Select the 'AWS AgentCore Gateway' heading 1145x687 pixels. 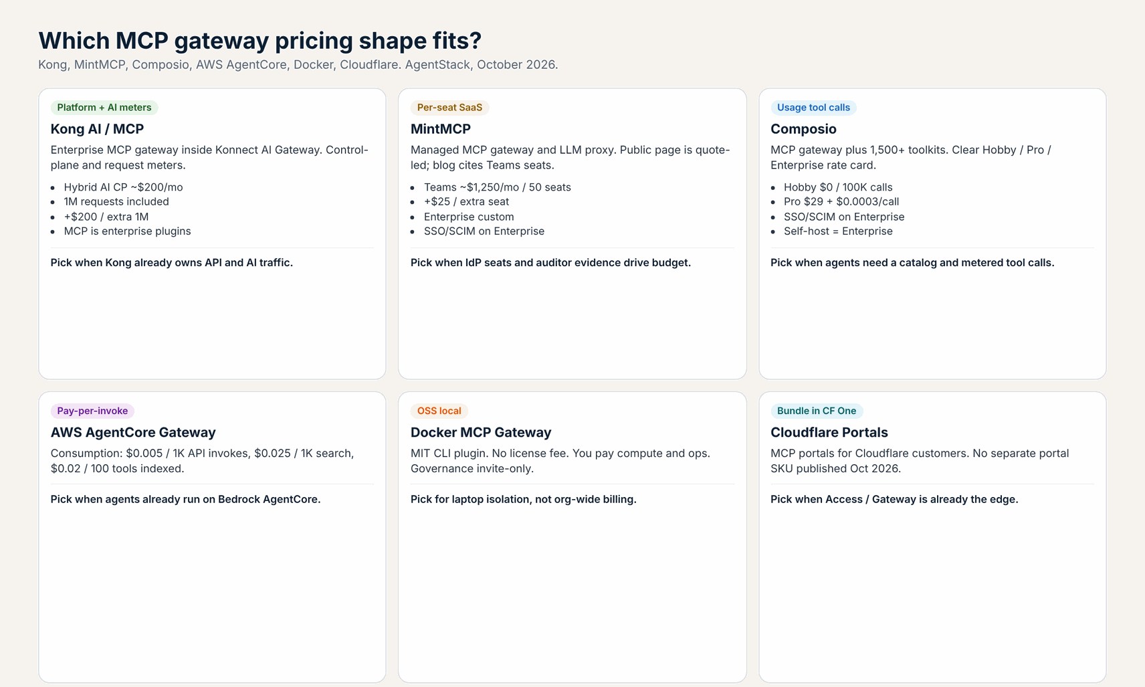(x=133, y=433)
